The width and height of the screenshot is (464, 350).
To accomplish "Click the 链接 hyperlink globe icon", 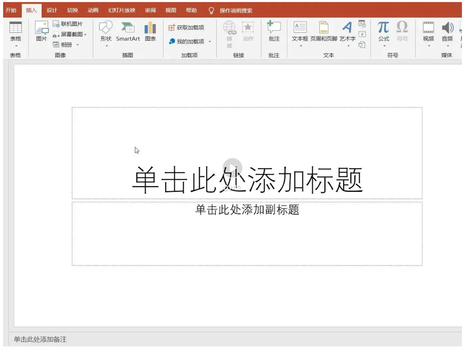I will 230,28.
